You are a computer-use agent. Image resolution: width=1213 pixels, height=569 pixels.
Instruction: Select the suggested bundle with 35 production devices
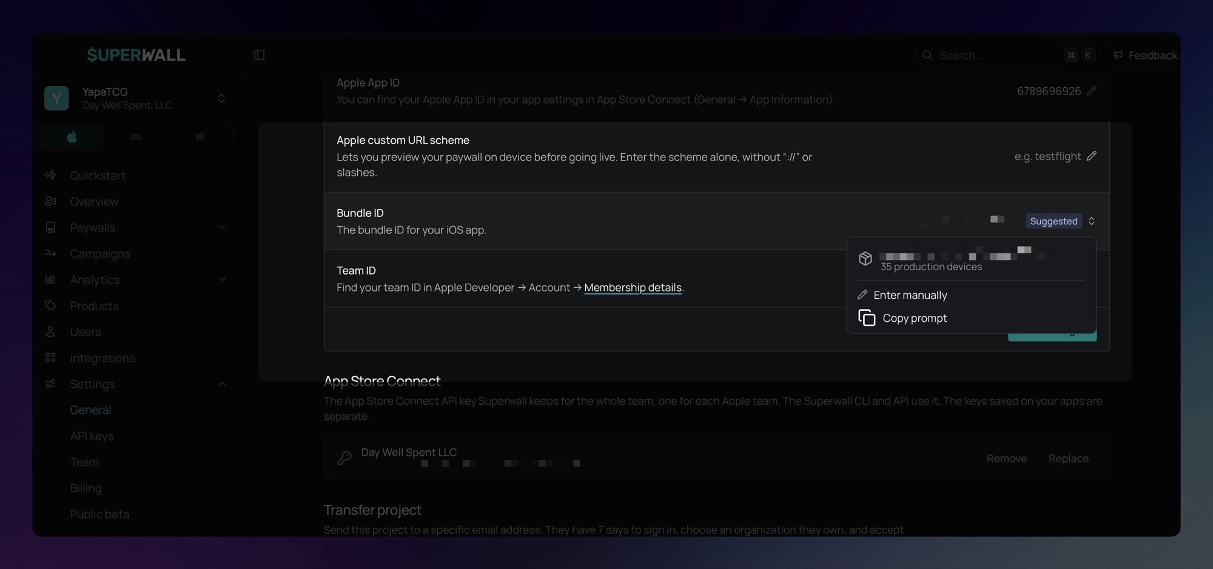tap(971, 259)
